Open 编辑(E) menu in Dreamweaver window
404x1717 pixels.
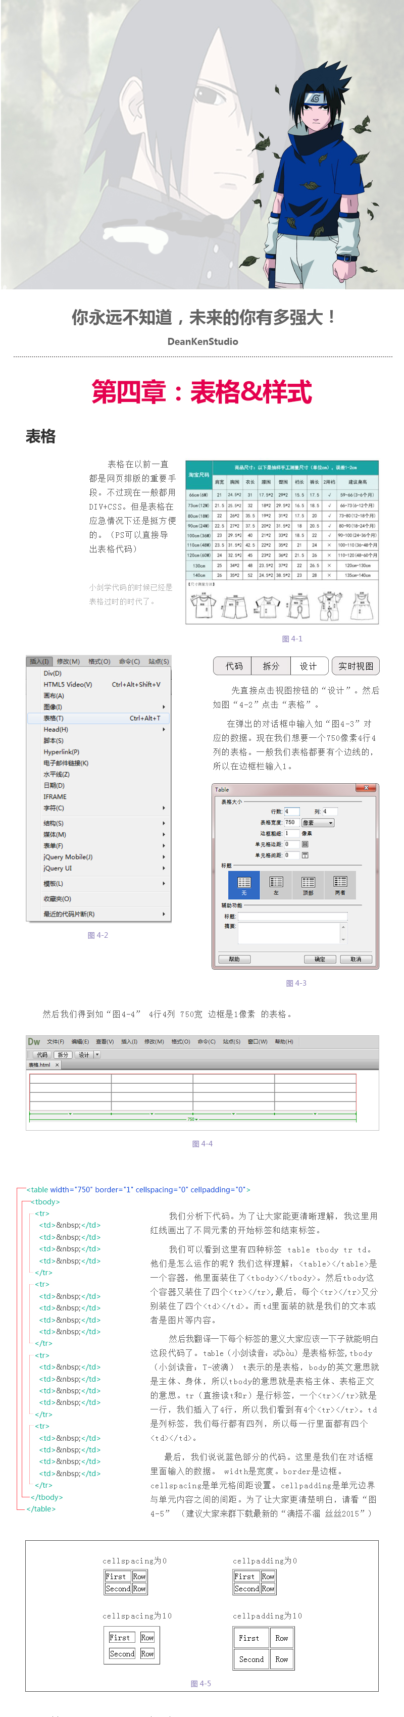point(80,1041)
